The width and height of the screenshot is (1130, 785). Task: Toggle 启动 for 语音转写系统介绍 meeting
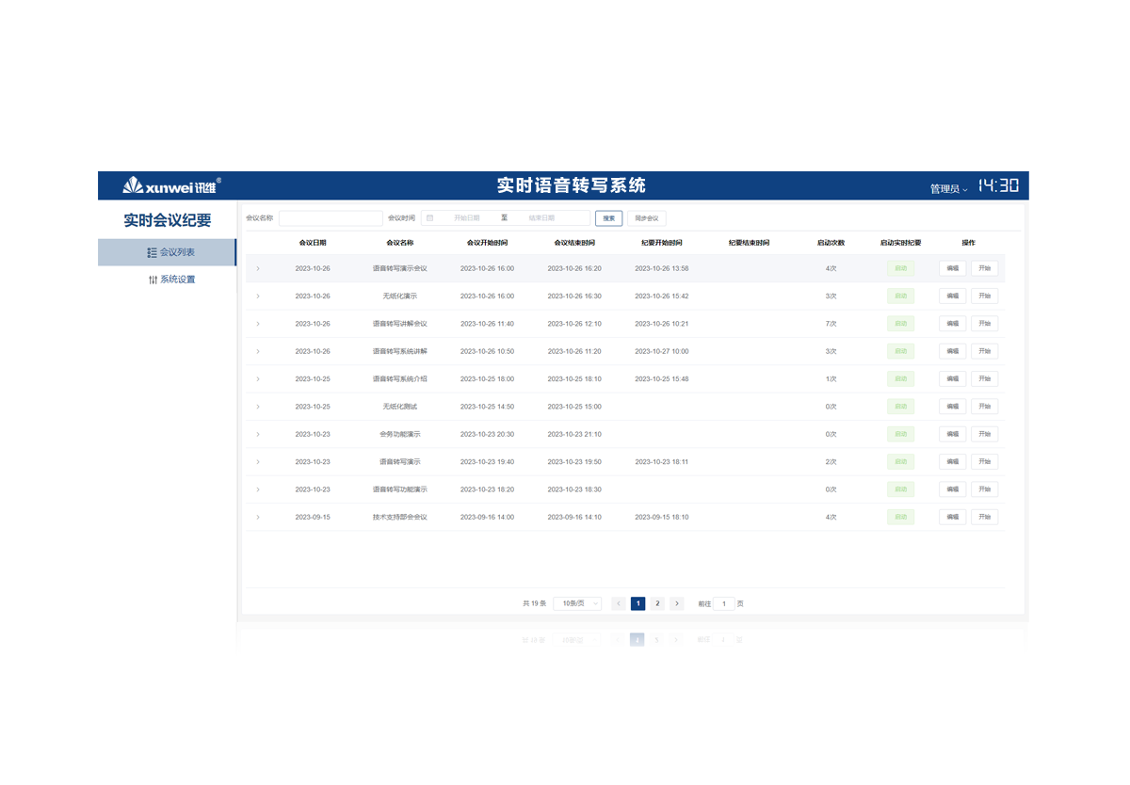tap(900, 378)
